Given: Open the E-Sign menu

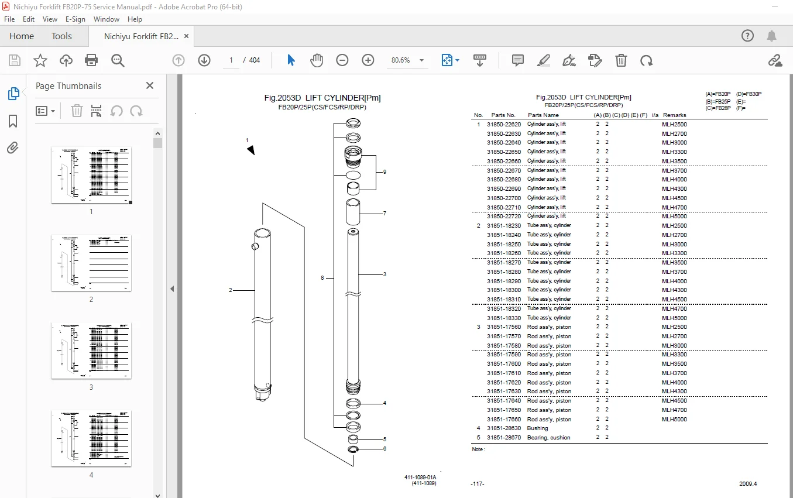Looking at the screenshot, I should point(75,19).
